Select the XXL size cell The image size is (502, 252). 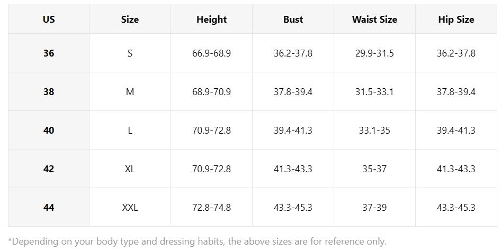tap(130, 207)
